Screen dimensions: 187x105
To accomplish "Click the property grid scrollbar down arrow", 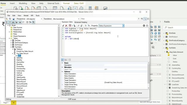I will [148, 88].
